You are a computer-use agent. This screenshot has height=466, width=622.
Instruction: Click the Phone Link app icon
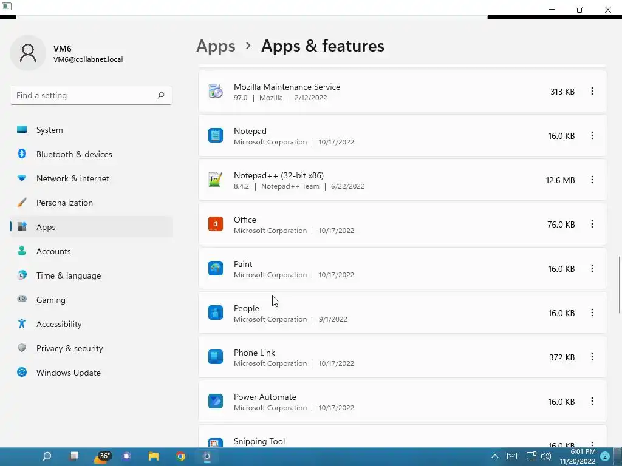[216, 357]
